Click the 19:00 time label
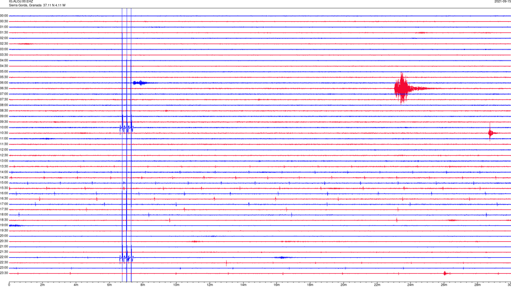511x287 pixels. pyautogui.click(x=4, y=225)
